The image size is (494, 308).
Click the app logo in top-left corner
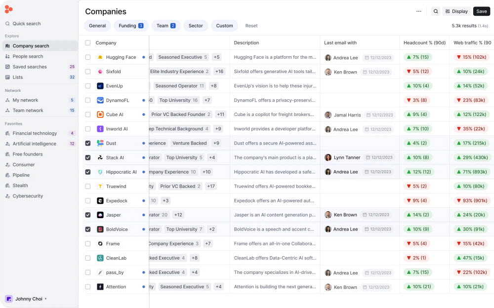pyautogui.click(x=8, y=9)
